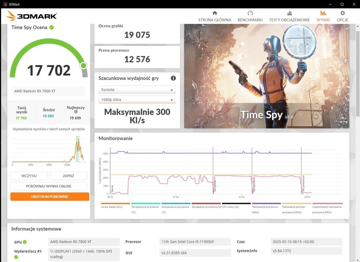This screenshot has width=360, height=262.
Task: Click green checkmark beside Time Spy Ocena
Action: click(51, 27)
